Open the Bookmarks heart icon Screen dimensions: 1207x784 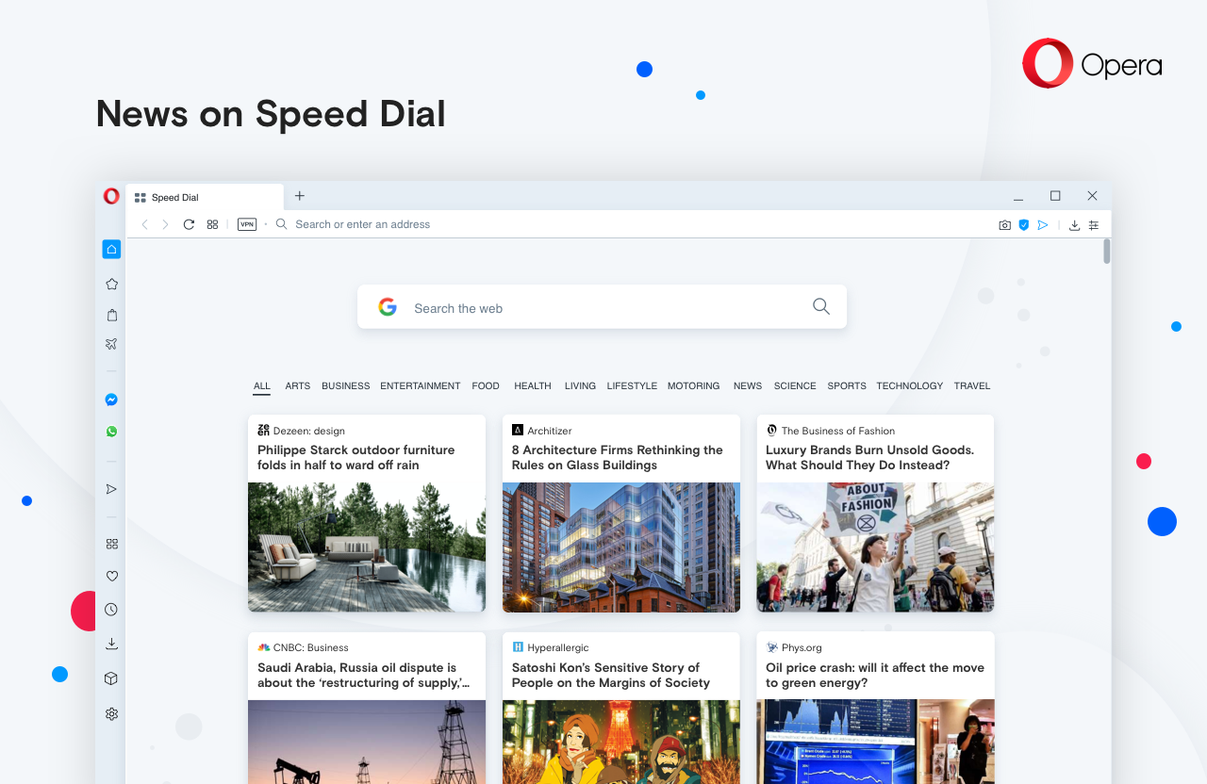click(111, 576)
